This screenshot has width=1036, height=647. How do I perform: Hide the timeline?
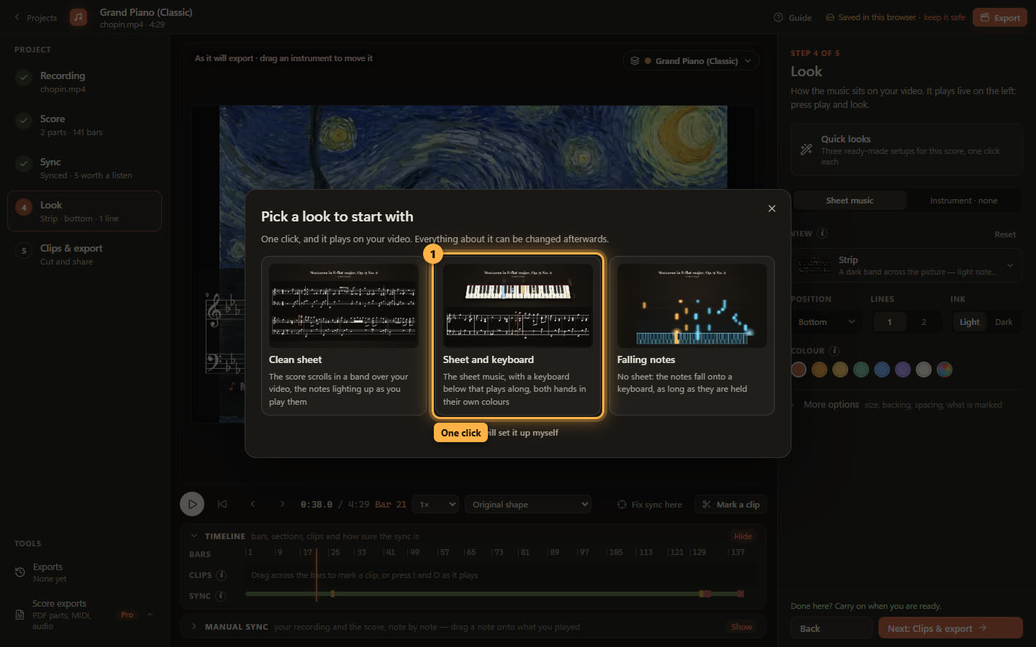[743, 536]
